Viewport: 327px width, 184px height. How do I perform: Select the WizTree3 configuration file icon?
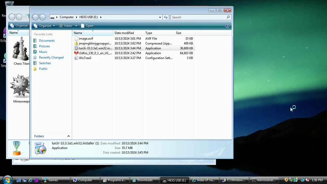(x=76, y=58)
